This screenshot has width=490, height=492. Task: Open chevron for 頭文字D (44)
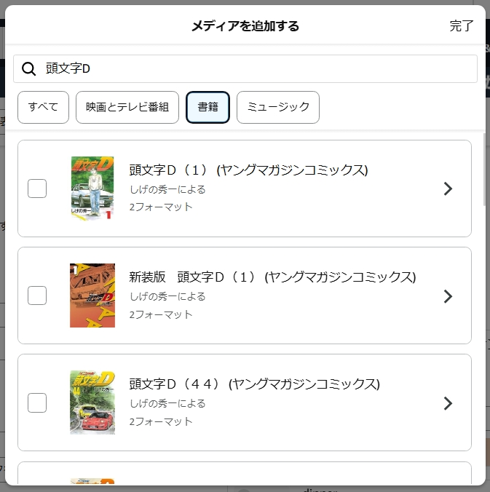[x=448, y=403]
